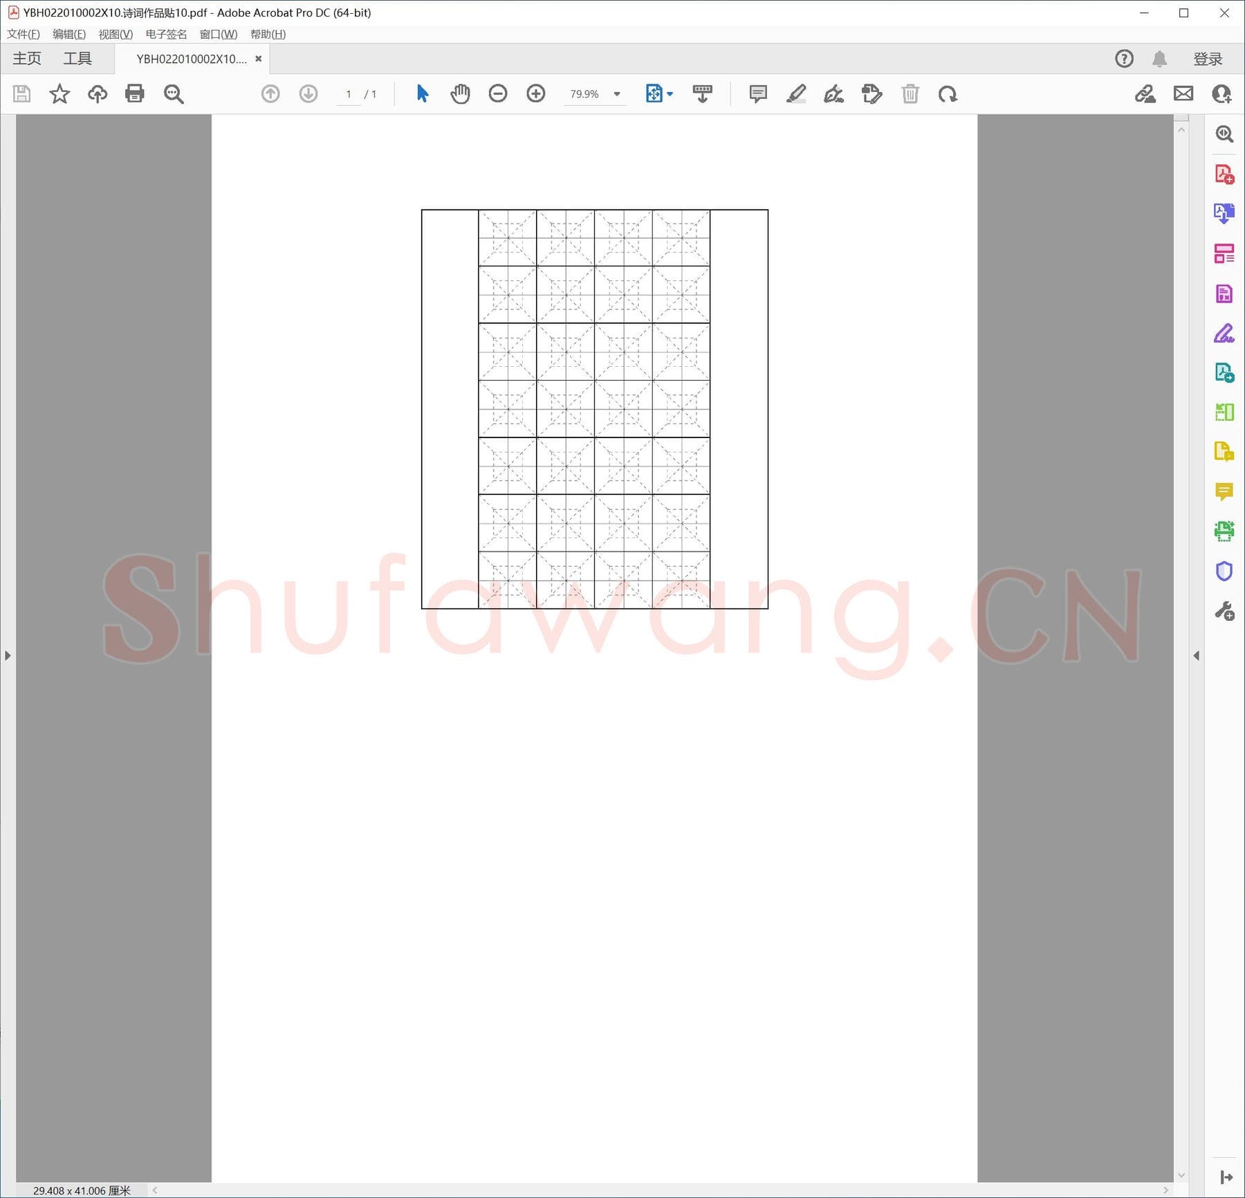Select the YBH022010002X10 document tab

coord(192,59)
